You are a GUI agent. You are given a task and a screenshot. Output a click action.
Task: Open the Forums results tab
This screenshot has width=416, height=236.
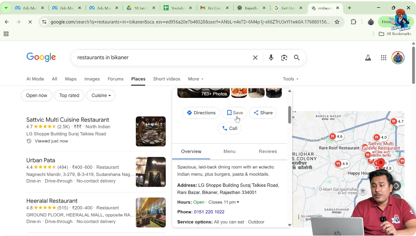pyautogui.click(x=115, y=79)
